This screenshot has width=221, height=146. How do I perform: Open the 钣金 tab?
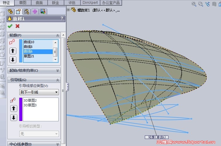click(56, 3)
